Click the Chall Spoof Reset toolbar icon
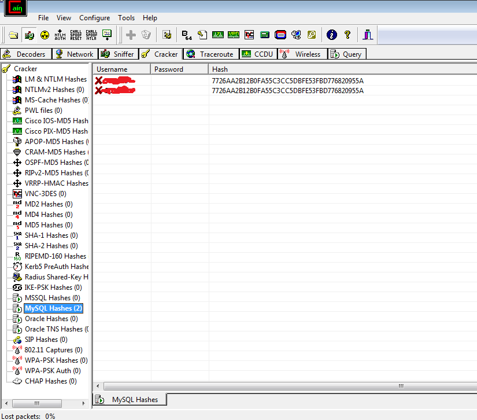 pos(76,35)
